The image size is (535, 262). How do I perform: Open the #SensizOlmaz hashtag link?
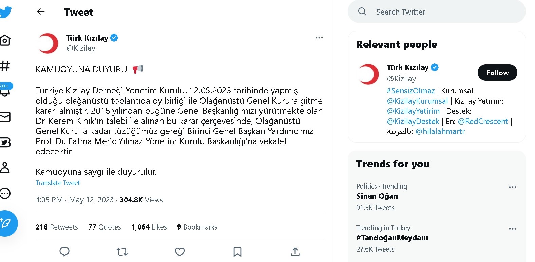[410, 91]
